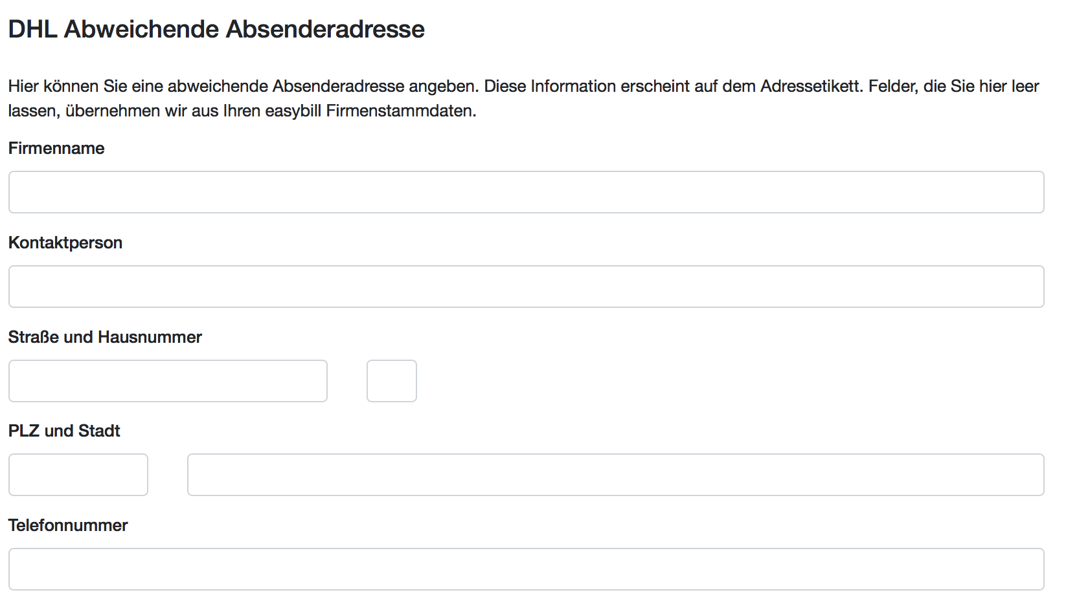Viewport: 1066px width, 608px height.
Task: Click the Firmenname input field
Action: point(526,192)
